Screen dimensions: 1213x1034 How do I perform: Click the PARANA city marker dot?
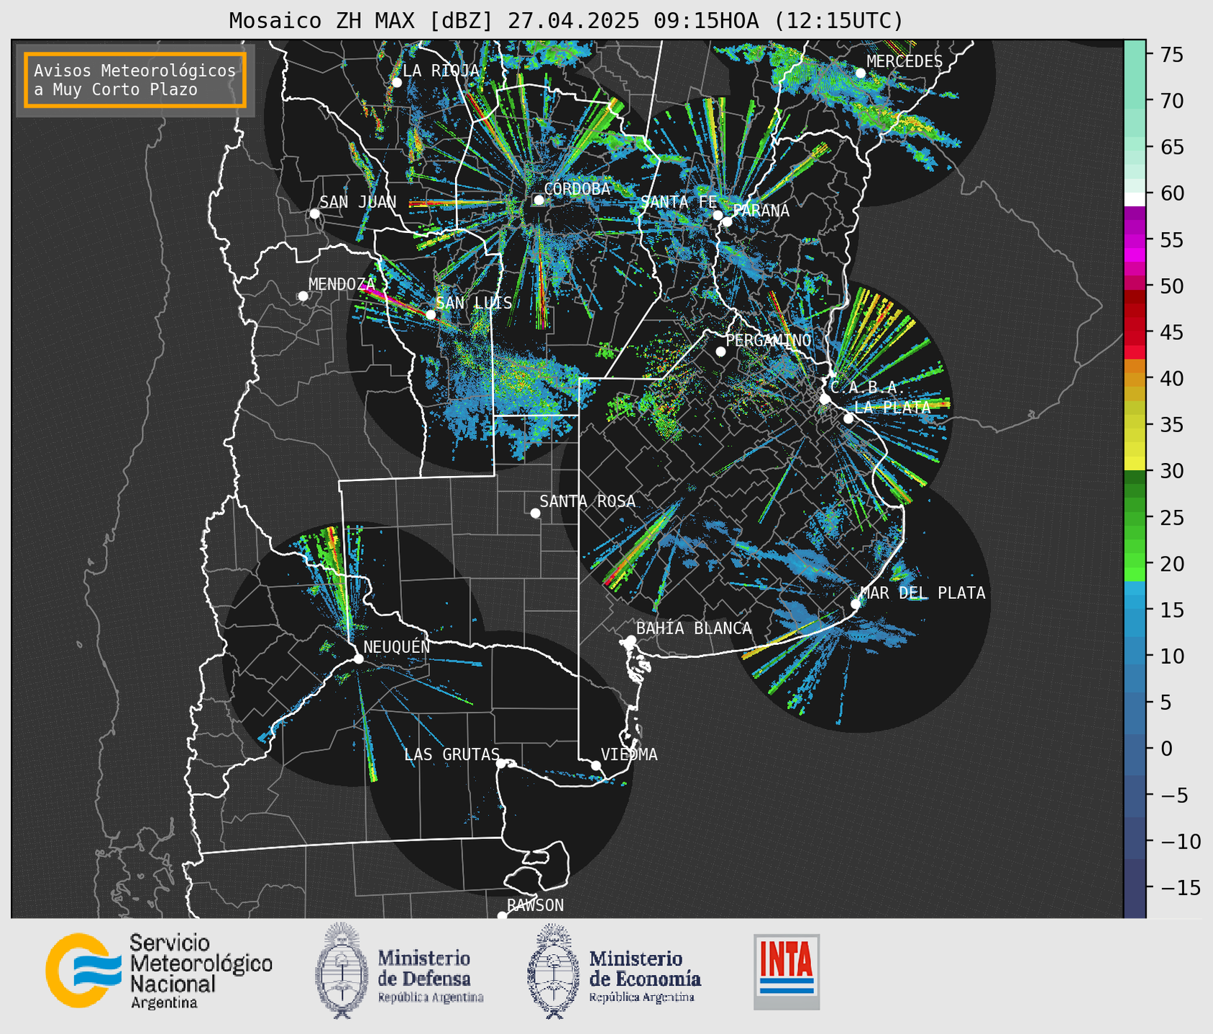point(727,221)
